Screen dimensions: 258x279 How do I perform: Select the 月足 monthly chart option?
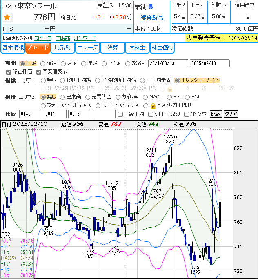coord(64,64)
